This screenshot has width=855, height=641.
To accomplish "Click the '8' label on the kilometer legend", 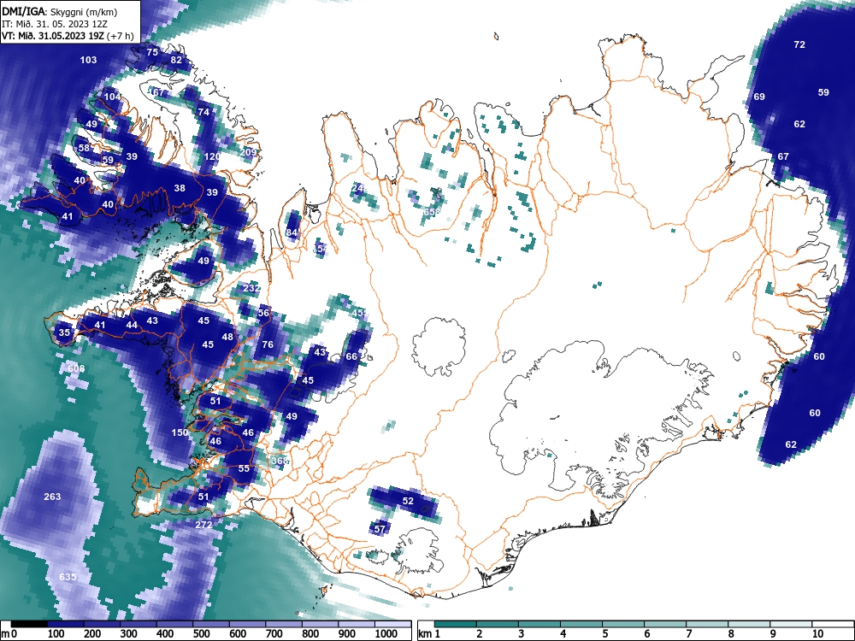I will [731, 634].
